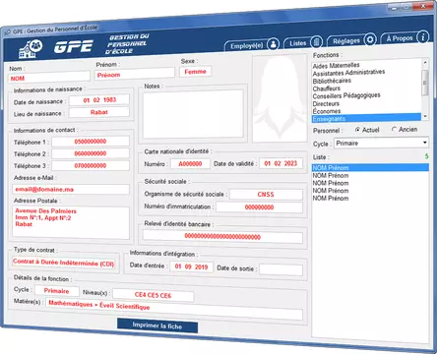Click the Adresse e-Mail input field
437x354 pixels.
click(x=71, y=189)
